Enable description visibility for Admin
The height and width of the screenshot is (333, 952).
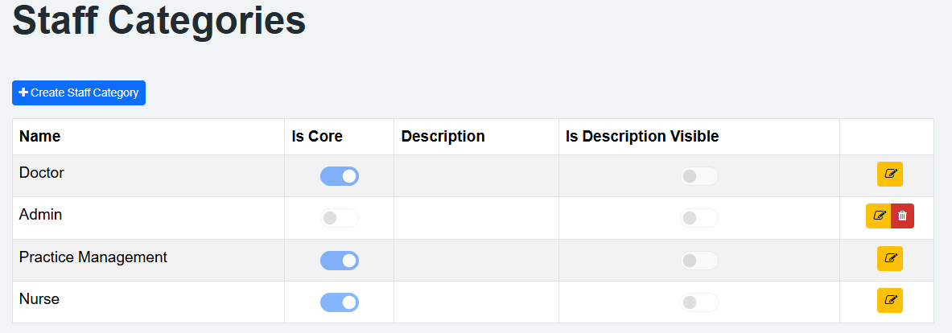click(699, 218)
